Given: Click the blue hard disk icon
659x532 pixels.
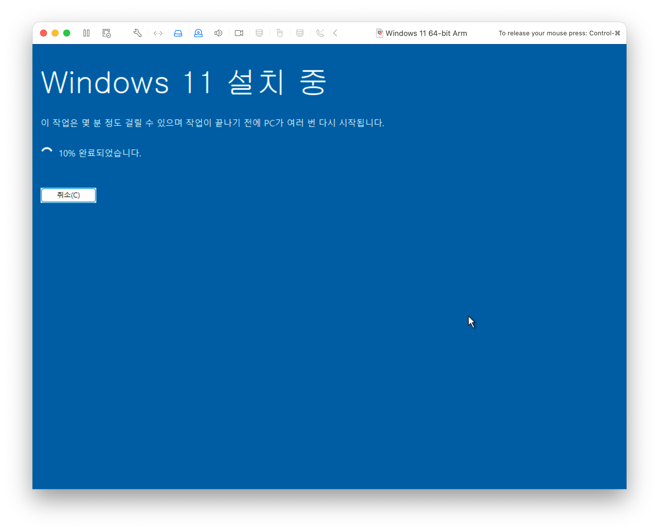Looking at the screenshot, I should [x=178, y=33].
